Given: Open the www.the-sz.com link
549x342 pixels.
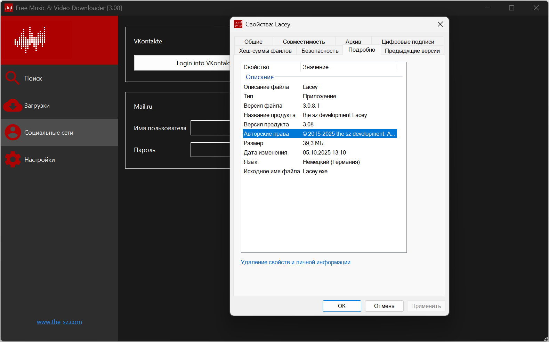Looking at the screenshot, I should tap(59, 322).
